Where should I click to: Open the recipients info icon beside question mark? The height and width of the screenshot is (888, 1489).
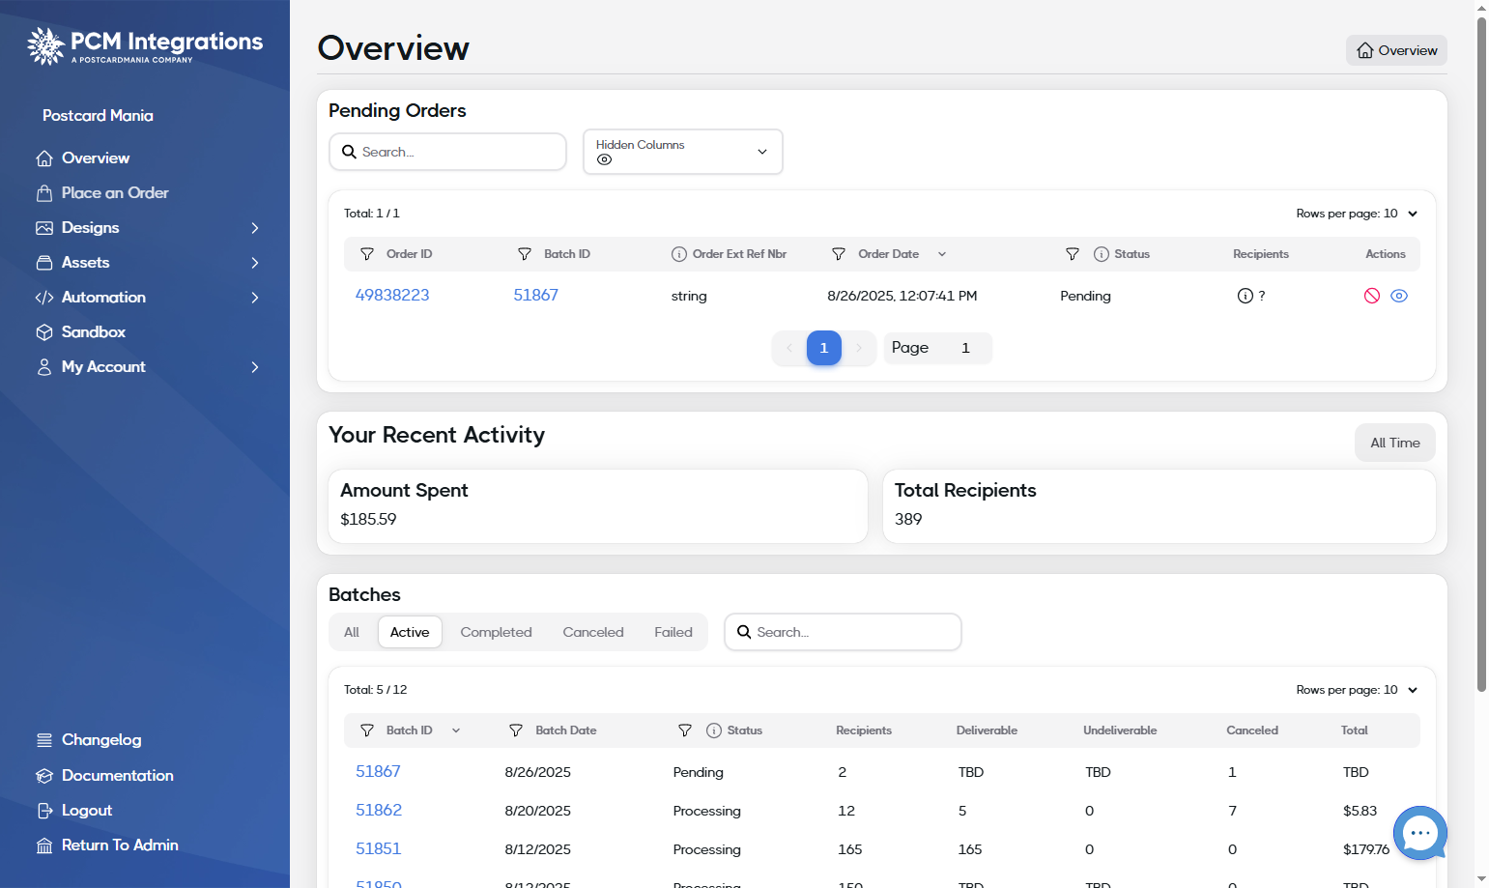1246,296
